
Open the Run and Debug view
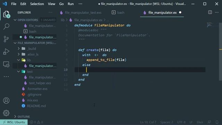pos(6,51)
